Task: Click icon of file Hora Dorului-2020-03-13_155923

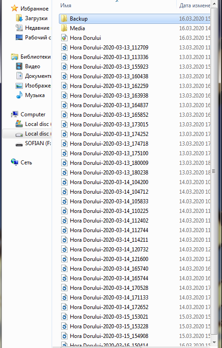Action: pos(64,67)
